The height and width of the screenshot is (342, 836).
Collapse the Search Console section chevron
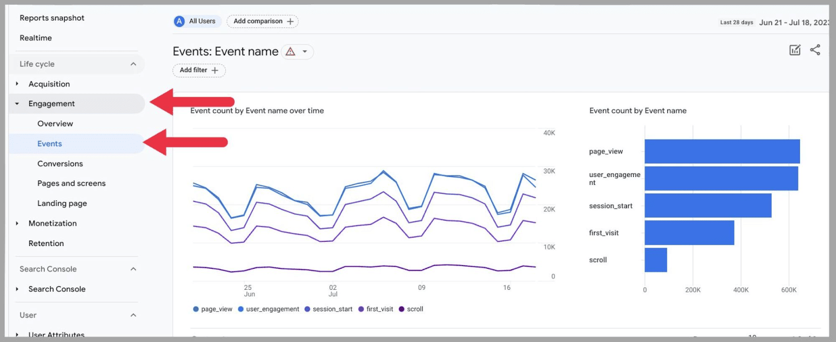coord(133,269)
